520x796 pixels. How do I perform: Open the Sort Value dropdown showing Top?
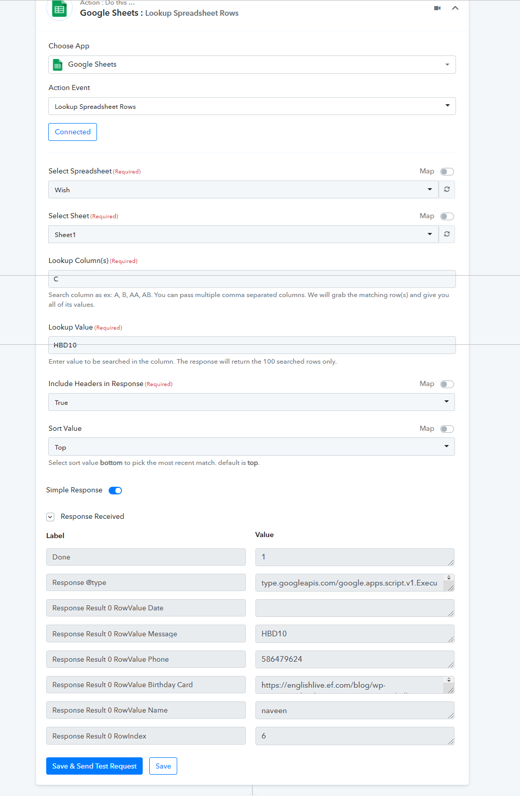(251, 447)
